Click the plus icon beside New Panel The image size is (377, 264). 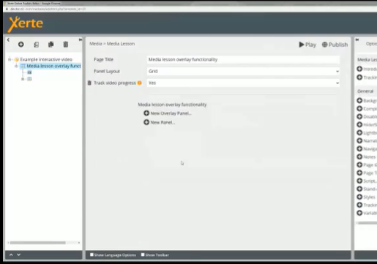click(146, 122)
